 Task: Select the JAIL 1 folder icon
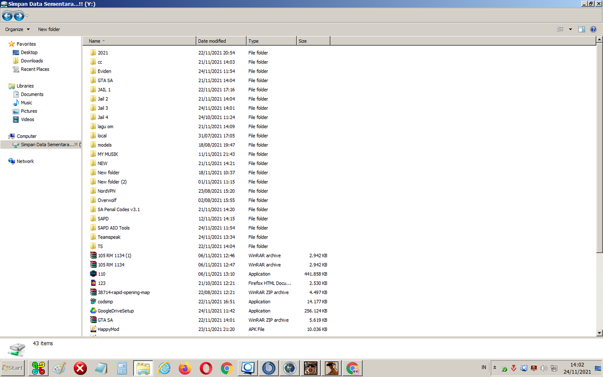coord(93,90)
